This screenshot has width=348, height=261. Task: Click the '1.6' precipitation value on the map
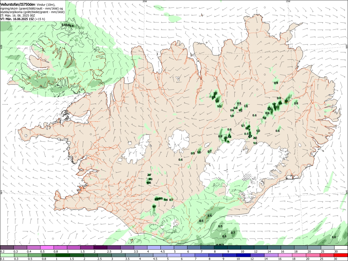tap(286, 101)
